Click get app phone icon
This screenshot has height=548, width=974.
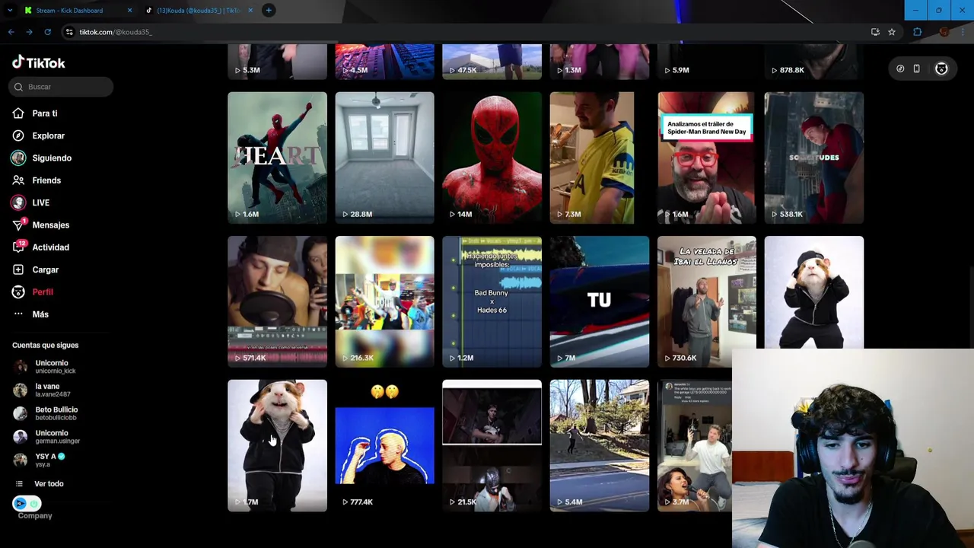(x=917, y=69)
